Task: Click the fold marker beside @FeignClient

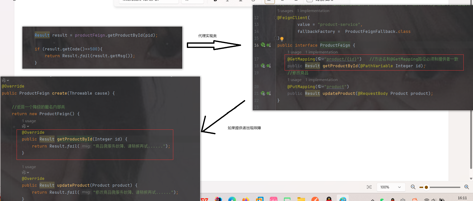Action: pos(275,18)
